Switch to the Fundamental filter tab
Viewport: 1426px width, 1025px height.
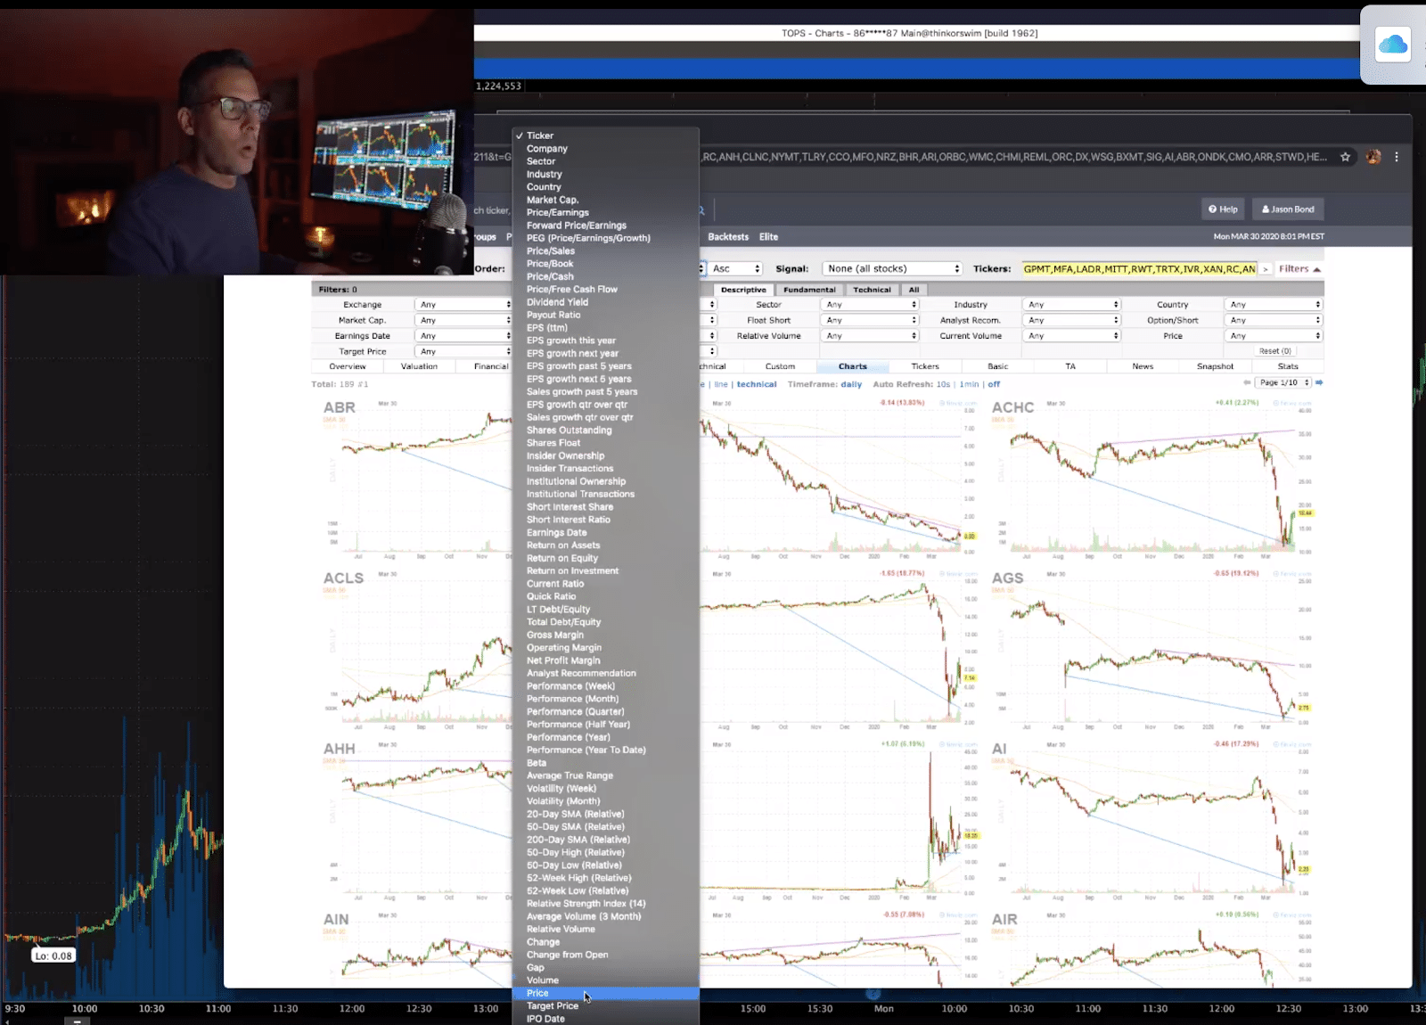tap(809, 290)
